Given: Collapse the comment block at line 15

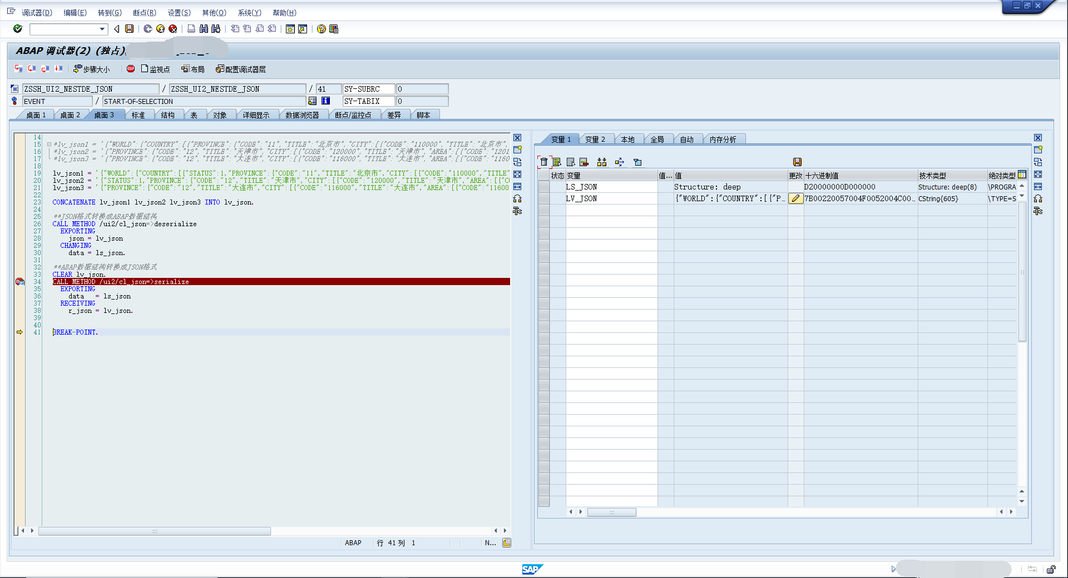Looking at the screenshot, I should click(x=49, y=144).
